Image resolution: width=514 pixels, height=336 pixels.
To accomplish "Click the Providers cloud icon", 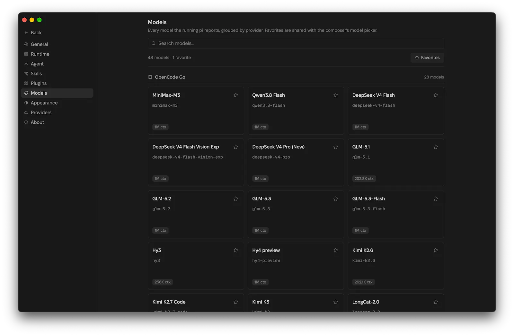I will [x=26, y=112].
